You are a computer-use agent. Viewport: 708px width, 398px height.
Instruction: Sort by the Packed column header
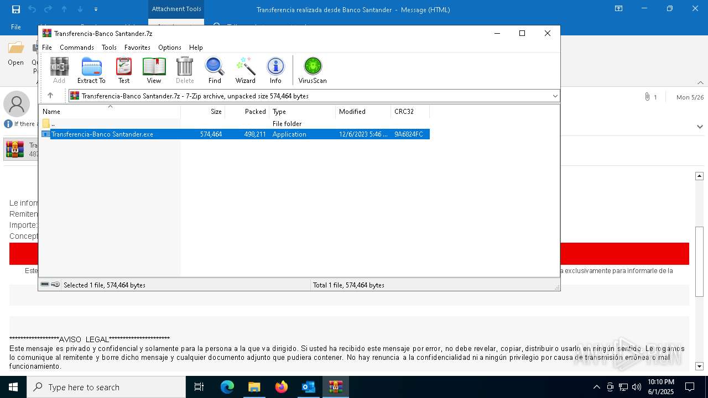click(x=247, y=112)
